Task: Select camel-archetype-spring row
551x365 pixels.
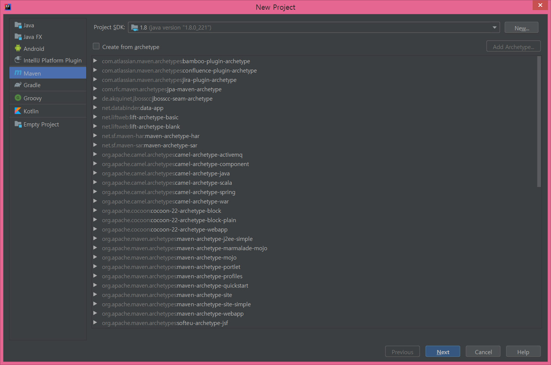Action: pyautogui.click(x=314, y=192)
